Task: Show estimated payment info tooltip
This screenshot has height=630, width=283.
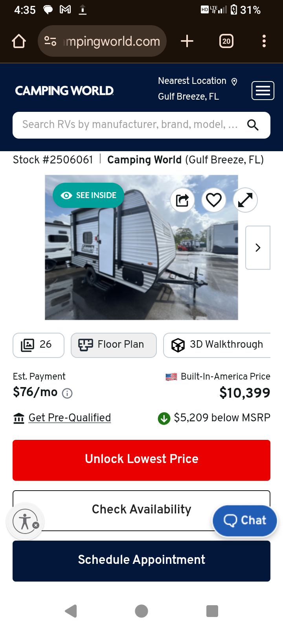Action: (x=67, y=393)
